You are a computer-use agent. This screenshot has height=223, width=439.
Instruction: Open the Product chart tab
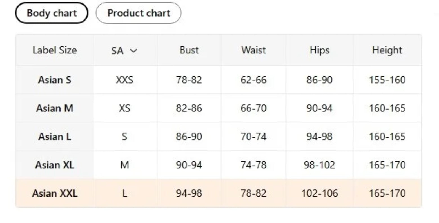[x=139, y=13]
